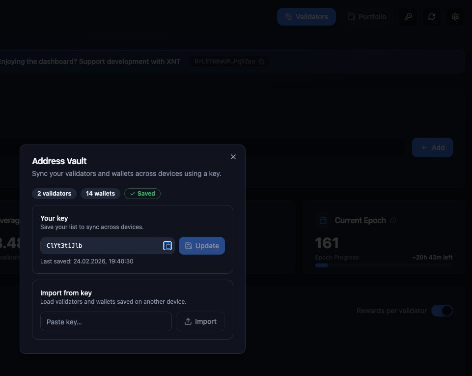
Task: Copy the DrLEY6BaUP donation address
Action: click(262, 61)
